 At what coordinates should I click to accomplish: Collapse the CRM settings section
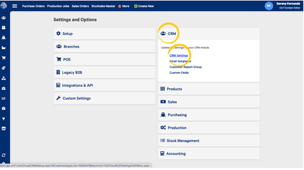tap(208, 34)
